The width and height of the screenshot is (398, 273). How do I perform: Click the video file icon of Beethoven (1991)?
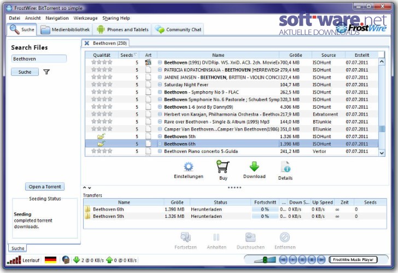click(148, 62)
